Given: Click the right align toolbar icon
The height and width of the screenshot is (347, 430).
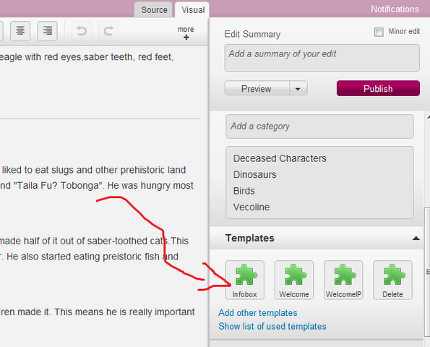Looking at the screenshot, I should coord(47,30).
